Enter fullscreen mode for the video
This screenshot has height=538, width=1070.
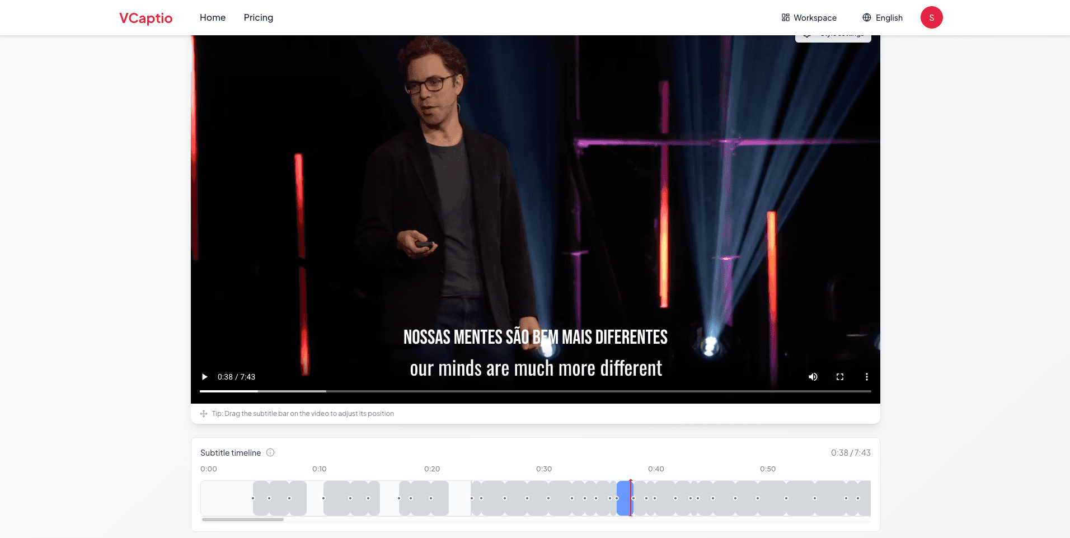[840, 377]
